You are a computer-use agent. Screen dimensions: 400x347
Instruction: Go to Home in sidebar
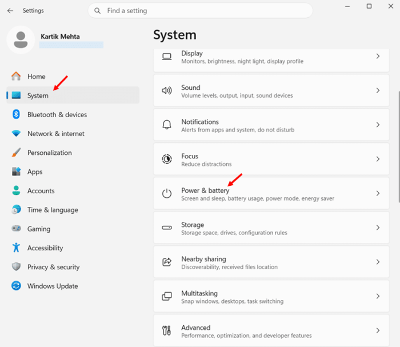(73, 76)
